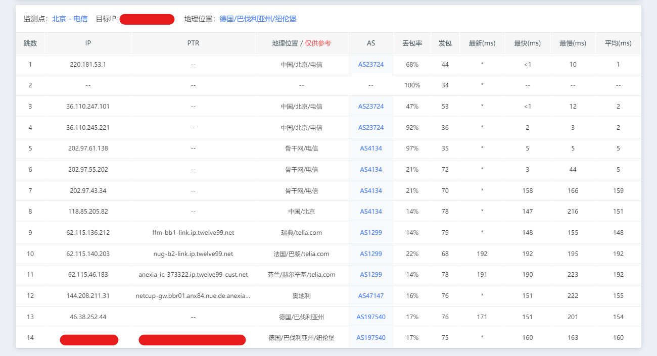
Task: Open AS47147 link for IP 144.208.211.31
Action: pyautogui.click(x=371, y=296)
